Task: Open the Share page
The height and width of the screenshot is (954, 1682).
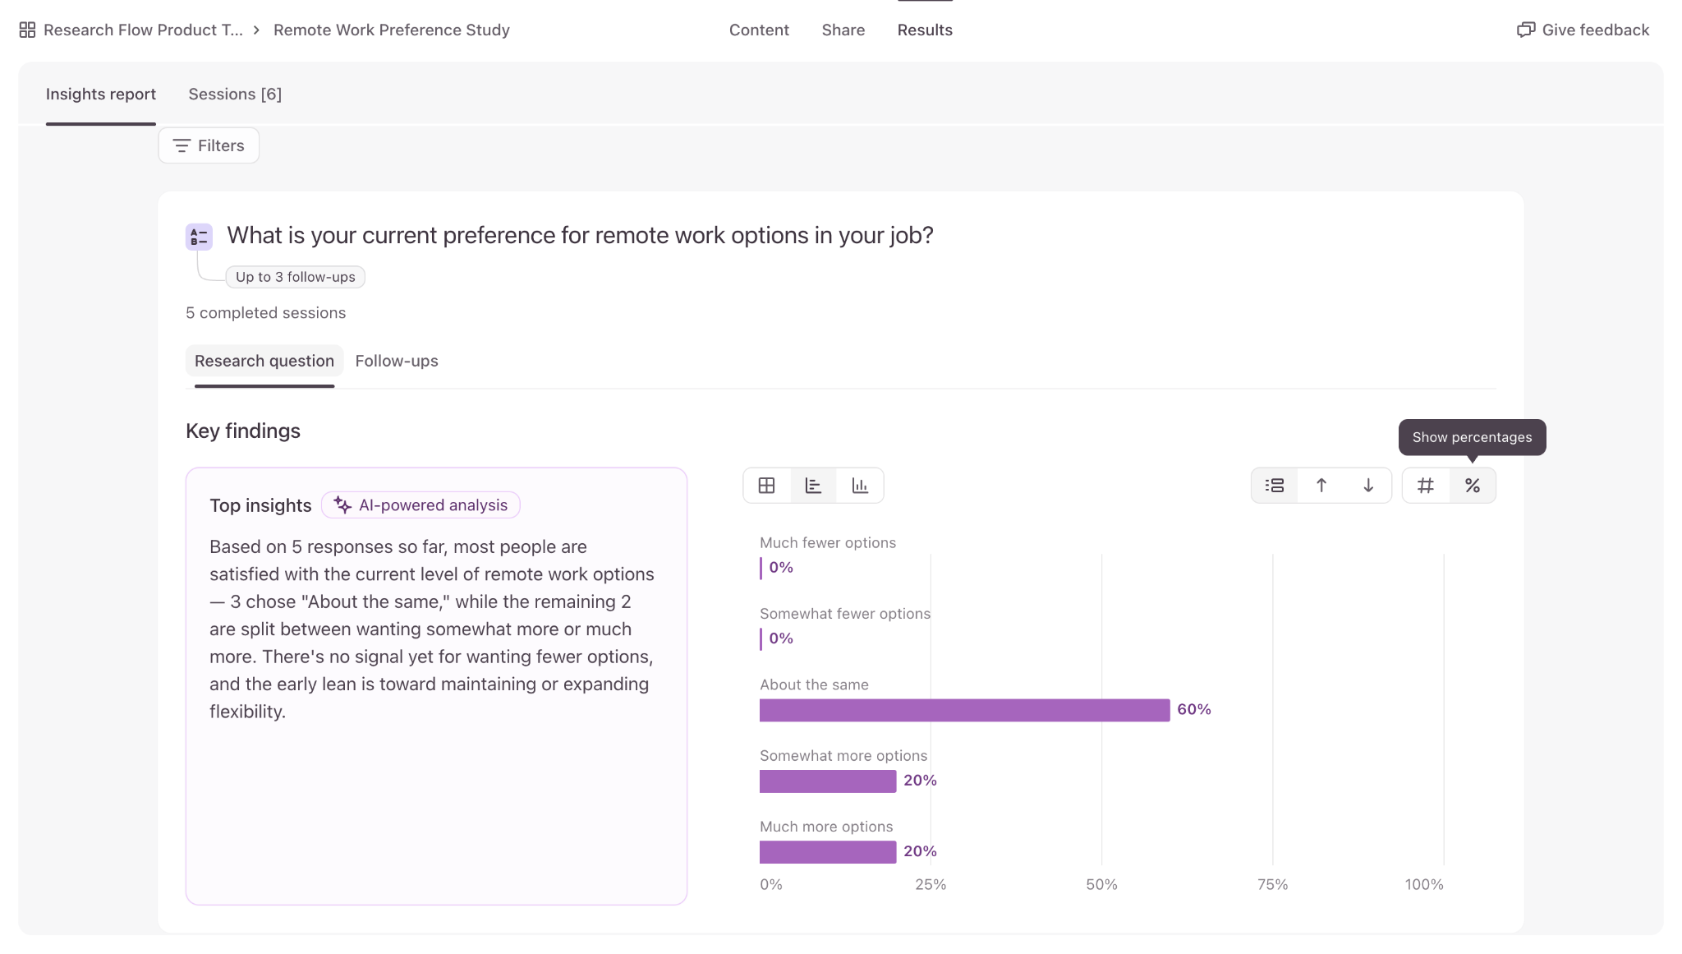Action: (x=843, y=30)
